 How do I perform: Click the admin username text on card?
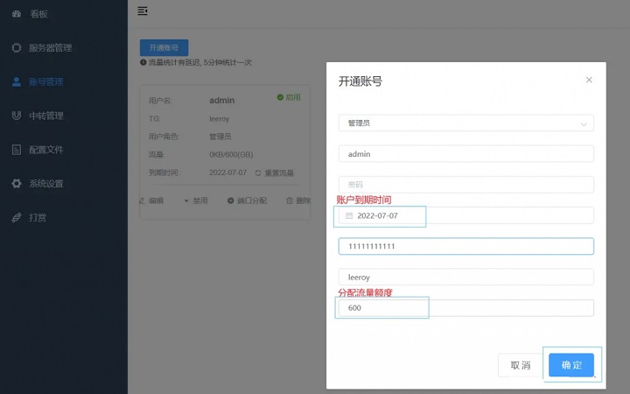pyautogui.click(x=221, y=101)
